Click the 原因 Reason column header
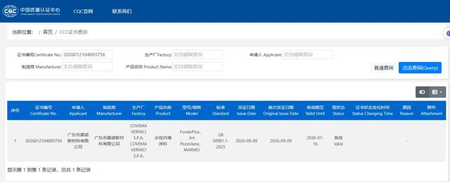 click(x=407, y=111)
